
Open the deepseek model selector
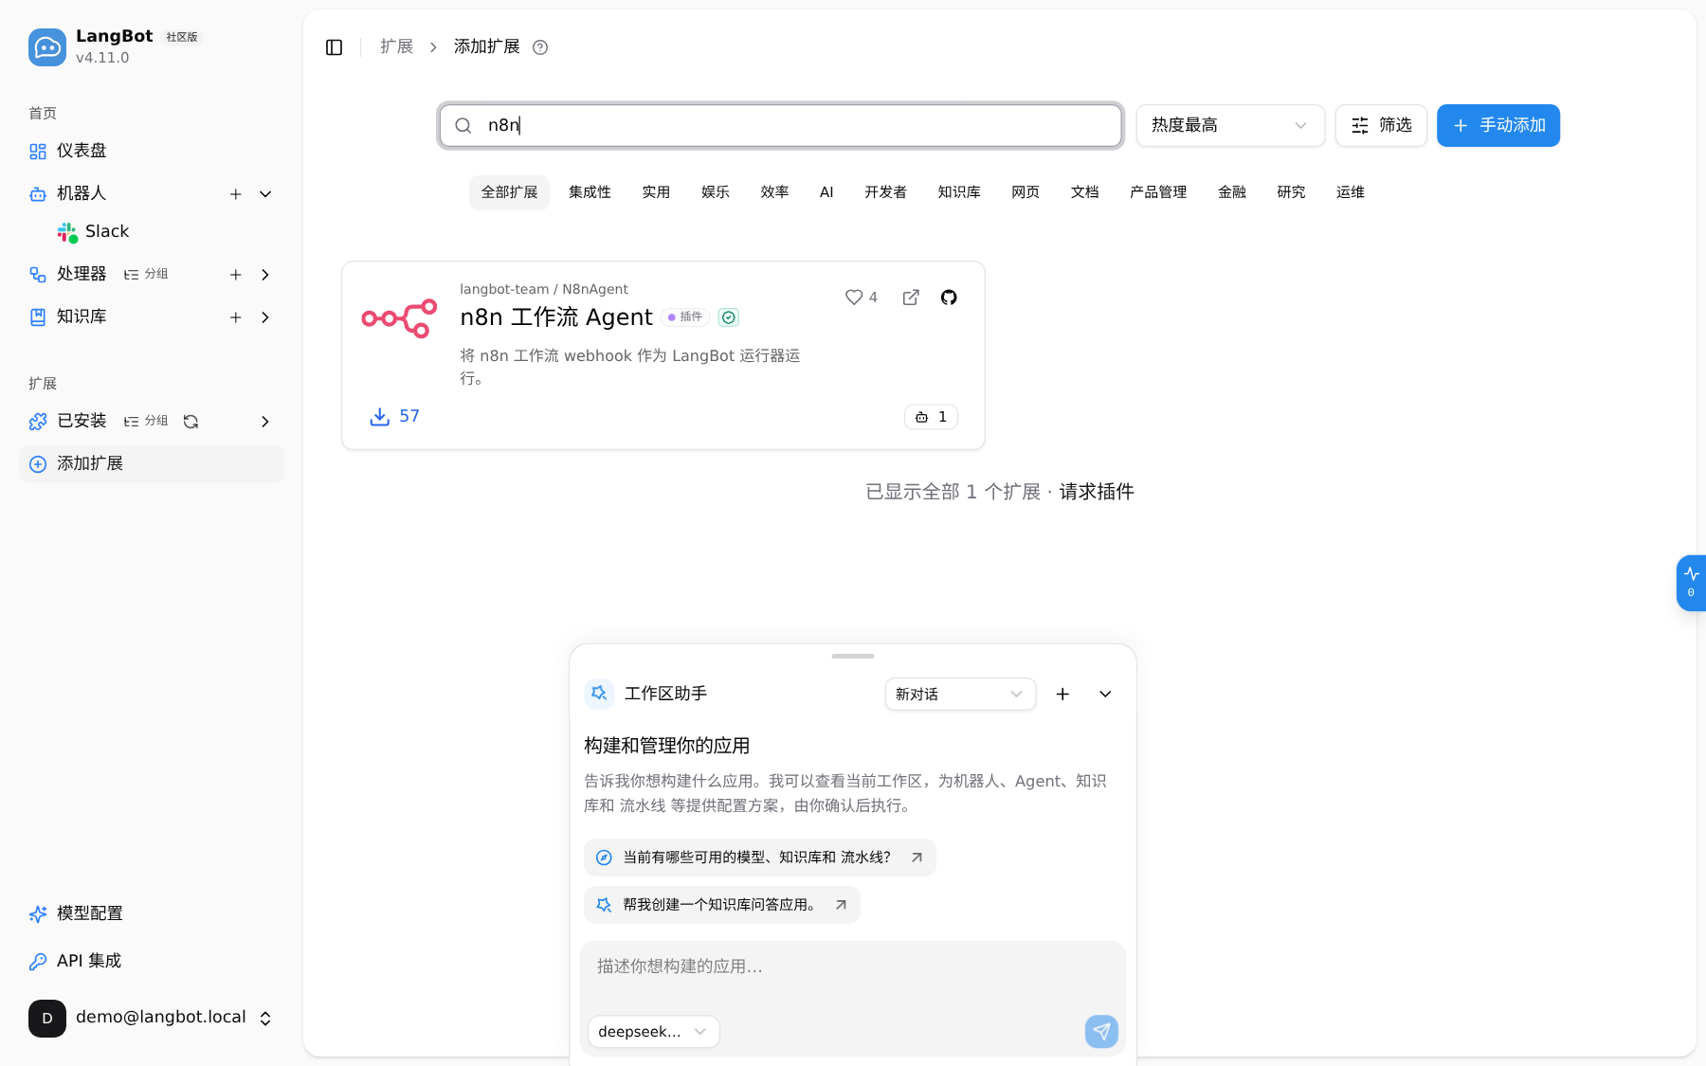point(654,1031)
